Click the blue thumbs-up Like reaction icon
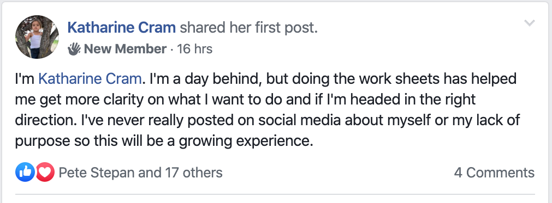This screenshot has height=203, width=552. [x=25, y=172]
